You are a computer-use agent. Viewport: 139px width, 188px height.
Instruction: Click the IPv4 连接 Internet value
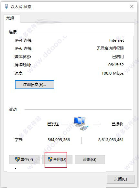[x=116, y=40]
